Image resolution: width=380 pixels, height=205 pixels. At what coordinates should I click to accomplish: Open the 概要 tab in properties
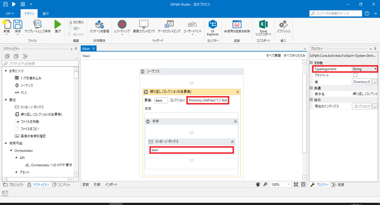[338, 185]
